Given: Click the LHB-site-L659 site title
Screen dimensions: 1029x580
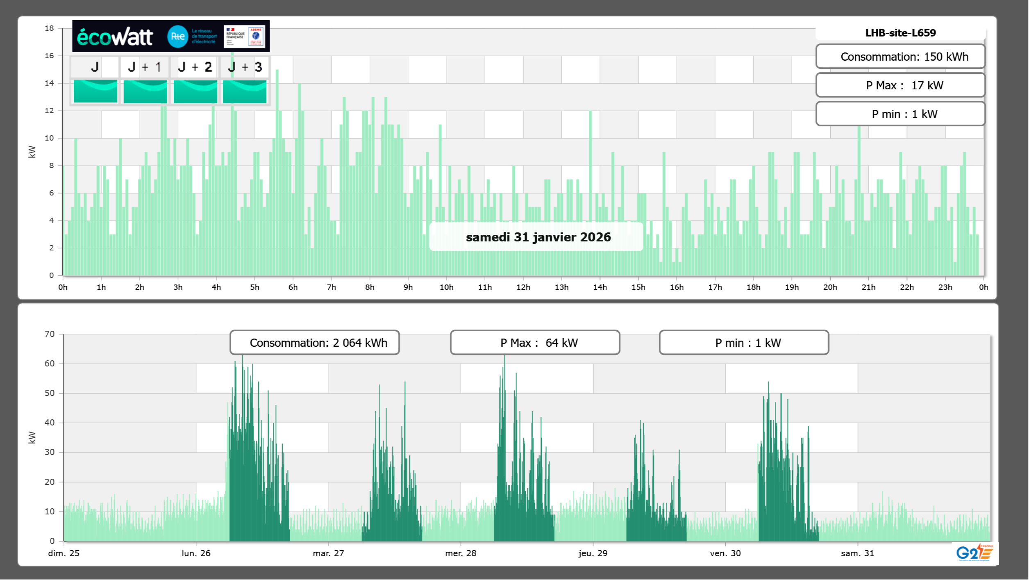Looking at the screenshot, I should tap(900, 33).
